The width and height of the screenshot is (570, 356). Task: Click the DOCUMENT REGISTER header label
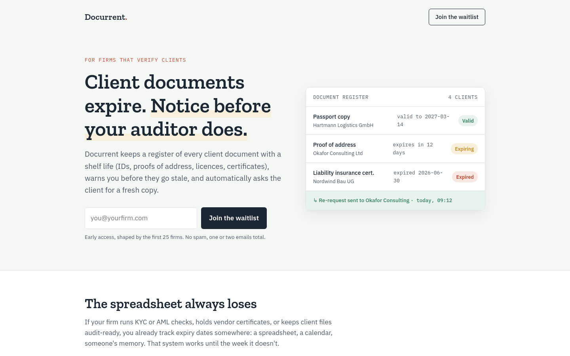coord(341,97)
